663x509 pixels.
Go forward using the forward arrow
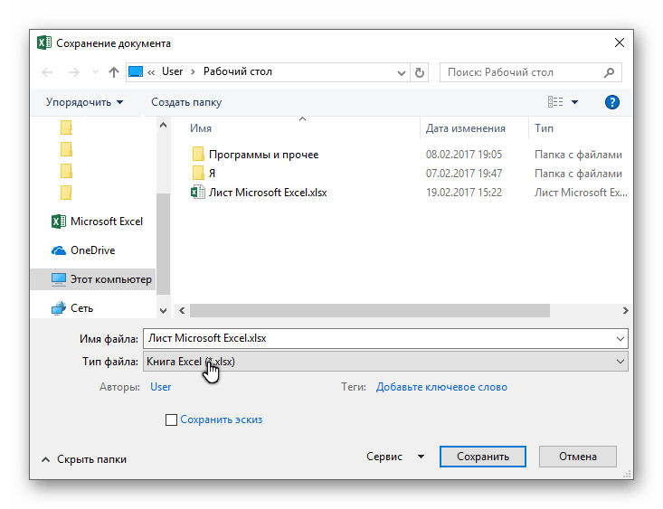(x=74, y=72)
